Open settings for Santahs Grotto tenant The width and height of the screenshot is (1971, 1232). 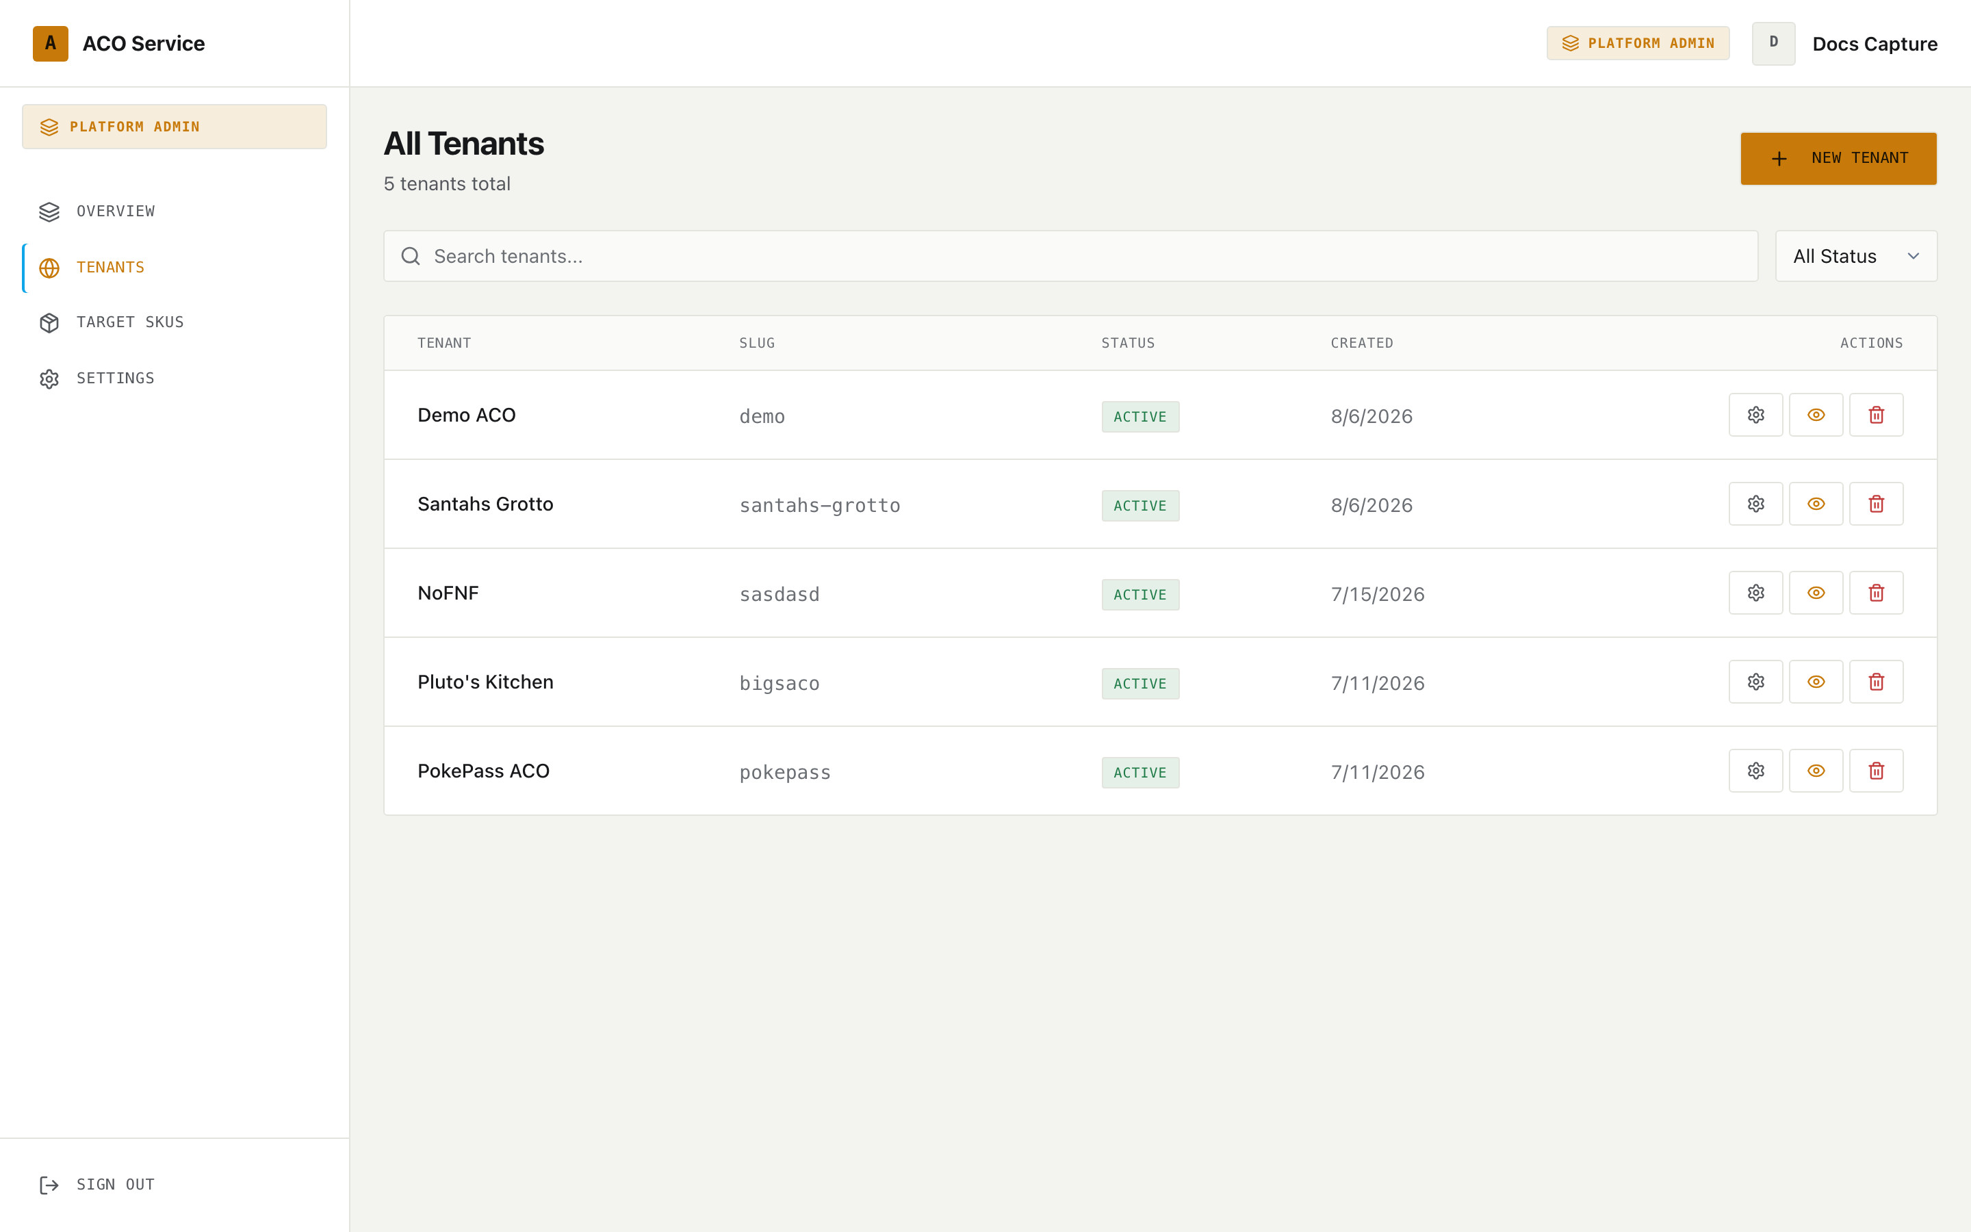[x=1755, y=504]
